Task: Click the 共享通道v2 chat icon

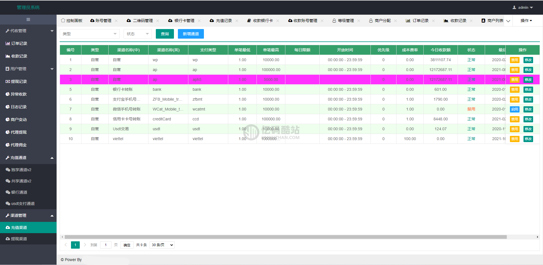Action: (x=8, y=181)
